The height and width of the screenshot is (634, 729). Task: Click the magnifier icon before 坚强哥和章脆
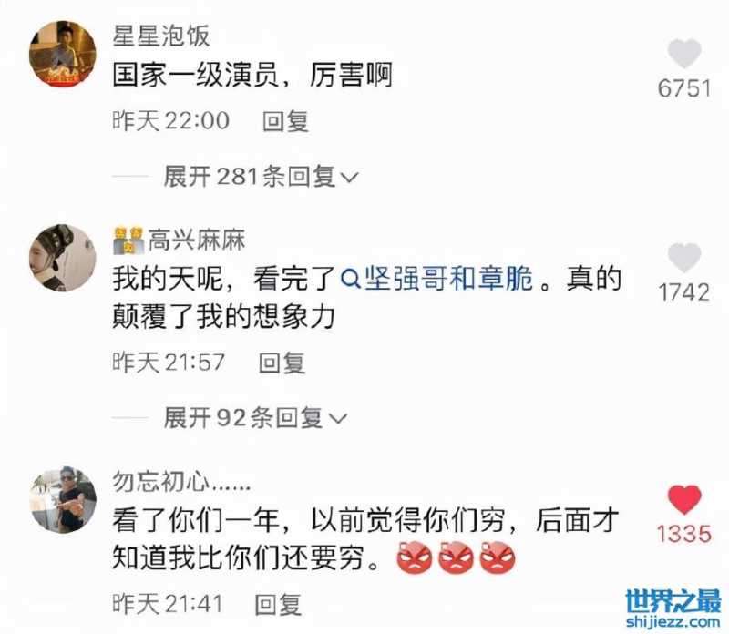coord(351,279)
